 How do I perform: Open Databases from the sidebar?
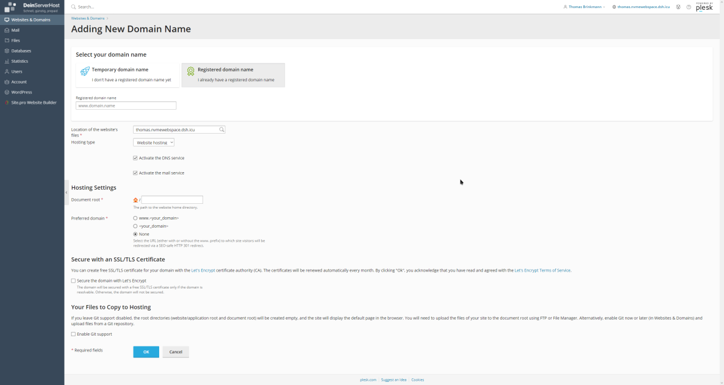tap(21, 51)
